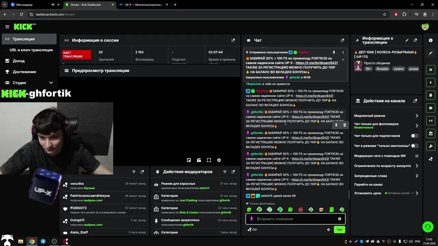Open Telegram from the taskbar
Viewport: 438px width, 246px height.
point(43,242)
